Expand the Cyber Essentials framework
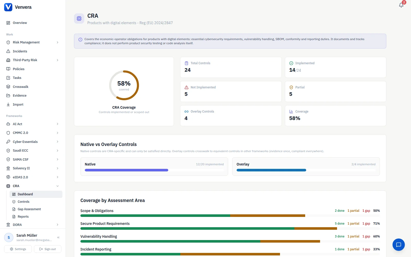Screen dimensions: 411x257 (58, 142)
